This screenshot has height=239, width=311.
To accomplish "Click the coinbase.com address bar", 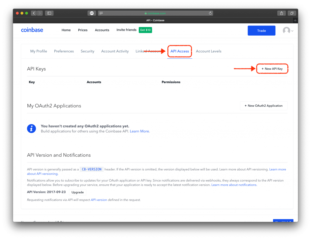I will 155,13.
